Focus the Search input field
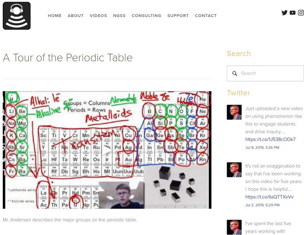Screen dimensions: 304x235 [x=270, y=73]
